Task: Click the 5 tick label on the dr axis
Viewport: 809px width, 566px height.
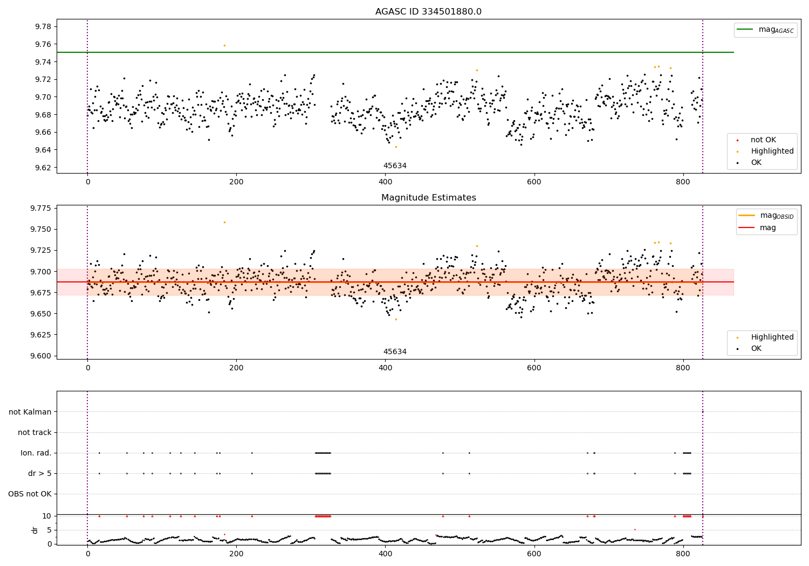Action: coord(49,530)
